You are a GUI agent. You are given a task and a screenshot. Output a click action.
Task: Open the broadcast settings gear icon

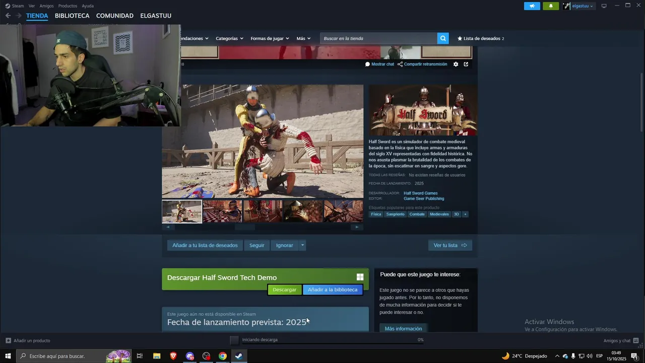(456, 64)
